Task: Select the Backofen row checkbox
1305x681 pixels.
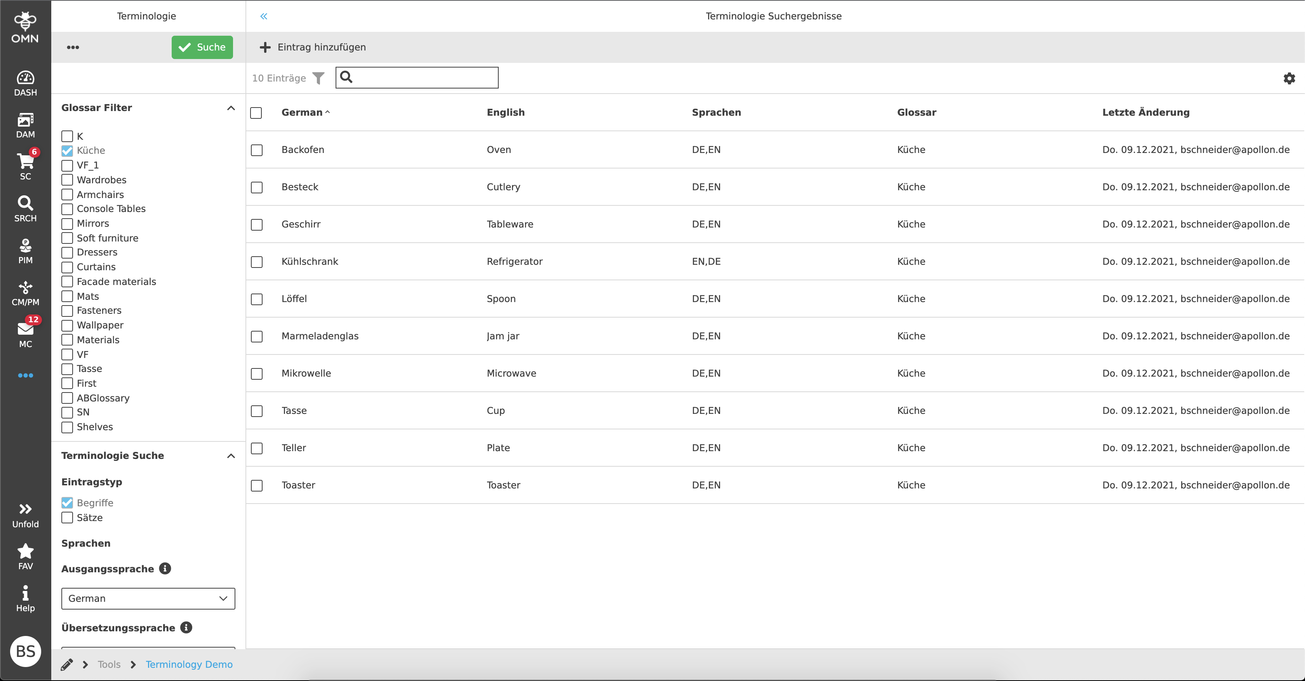Action: tap(257, 150)
